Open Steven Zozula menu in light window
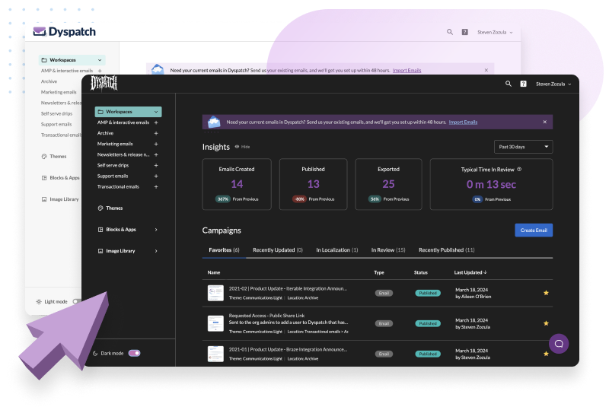 pyautogui.click(x=495, y=32)
